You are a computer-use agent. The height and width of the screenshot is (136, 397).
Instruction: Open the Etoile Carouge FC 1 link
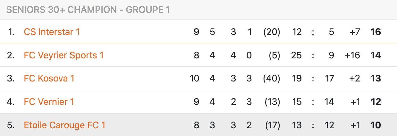tap(64, 125)
